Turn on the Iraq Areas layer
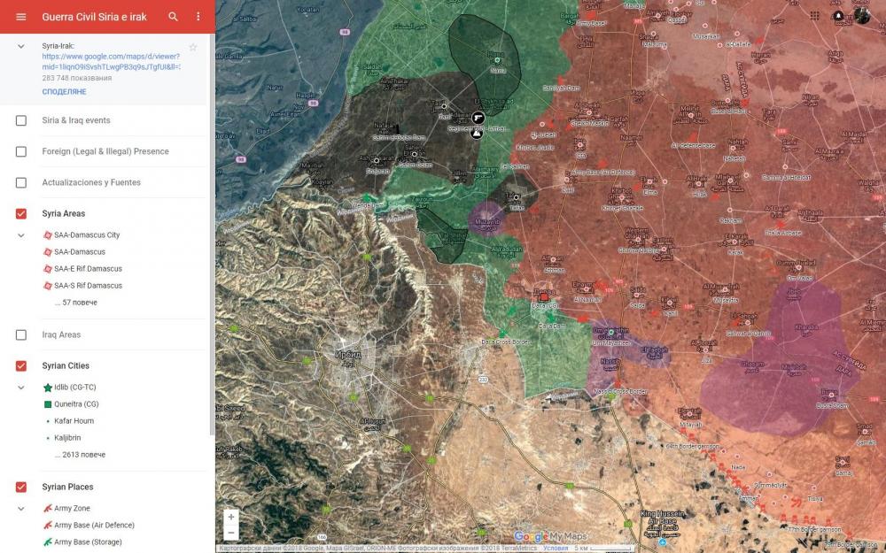886x553 pixels. pyautogui.click(x=21, y=334)
